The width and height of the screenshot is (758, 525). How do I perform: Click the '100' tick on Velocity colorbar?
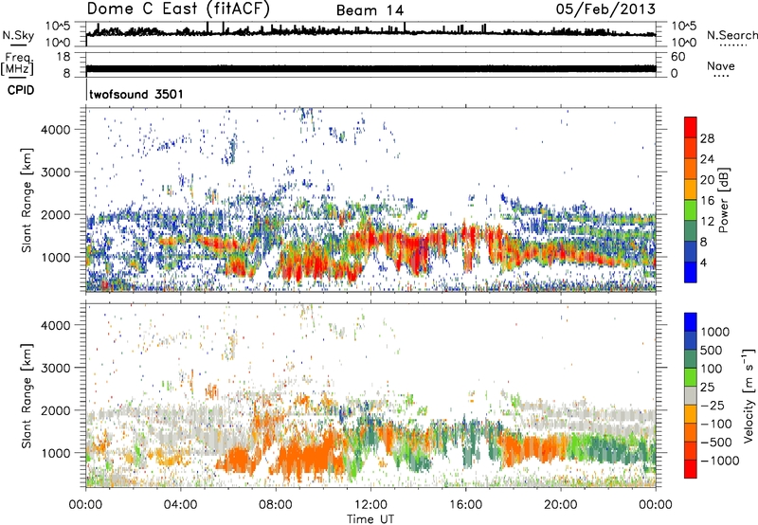pyautogui.click(x=712, y=369)
